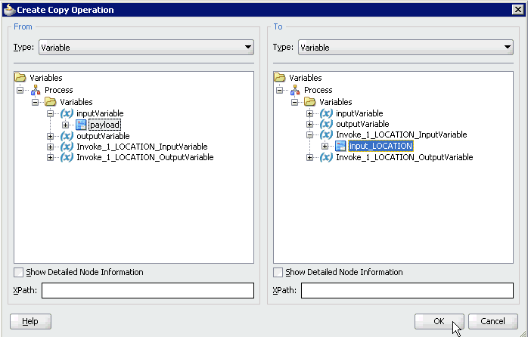Click the outputVariable (x) icon in To tree
This screenshot has width=528, height=337.
326,124
